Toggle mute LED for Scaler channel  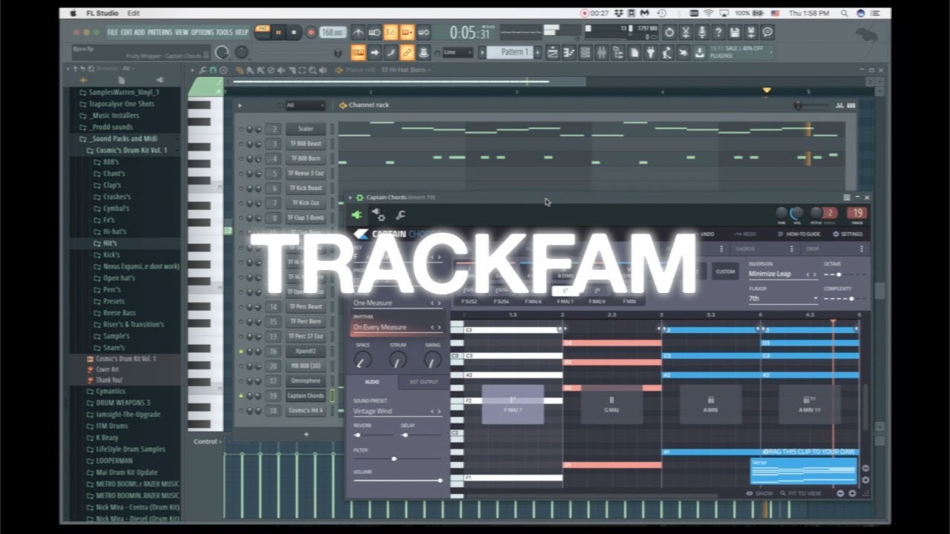240,129
